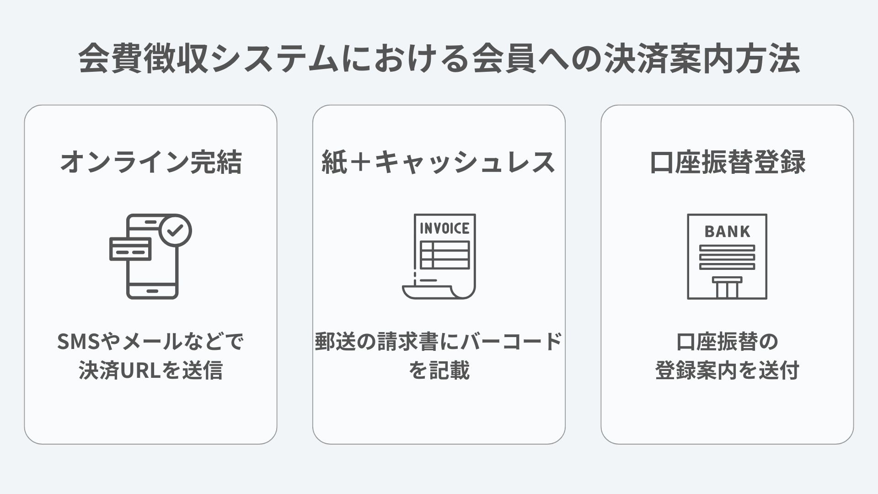Select the オンライン完結 heading

coord(150,162)
